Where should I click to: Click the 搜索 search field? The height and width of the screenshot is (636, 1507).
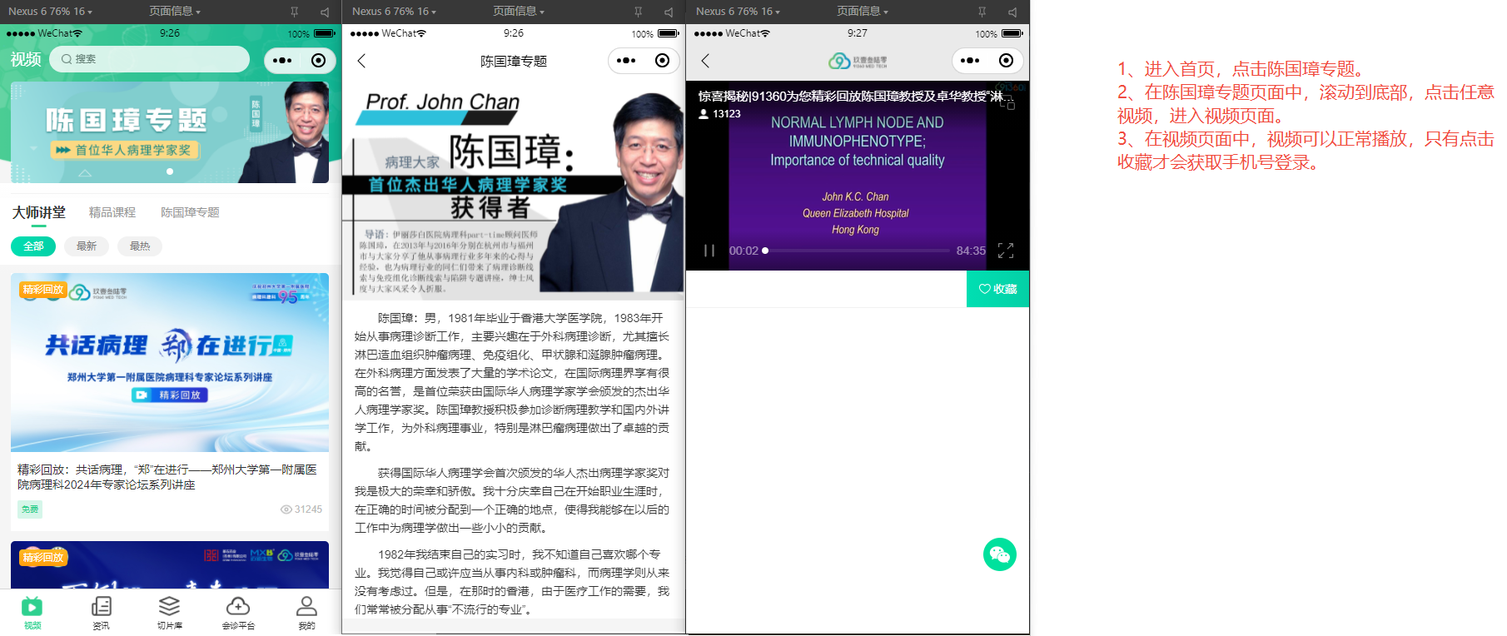(150, 59)
